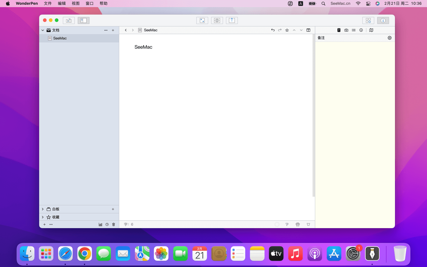427x267 pixels.
Task: Open the statistics chart icon
Action: point(101,225)
